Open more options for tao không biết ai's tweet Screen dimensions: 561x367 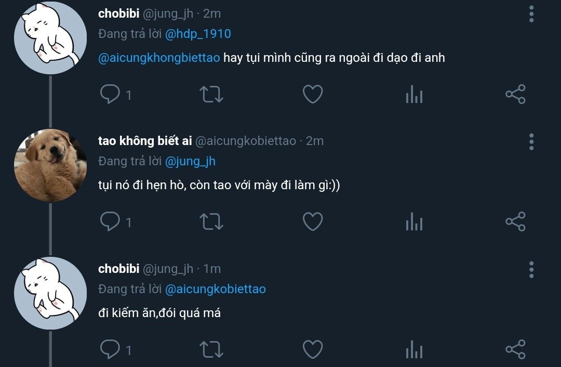531,141
